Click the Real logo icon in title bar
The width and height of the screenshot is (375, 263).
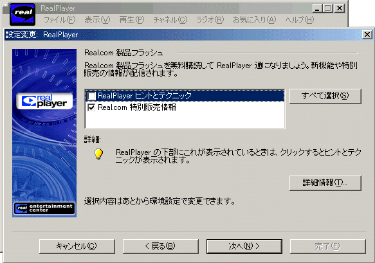coord(23,14)
